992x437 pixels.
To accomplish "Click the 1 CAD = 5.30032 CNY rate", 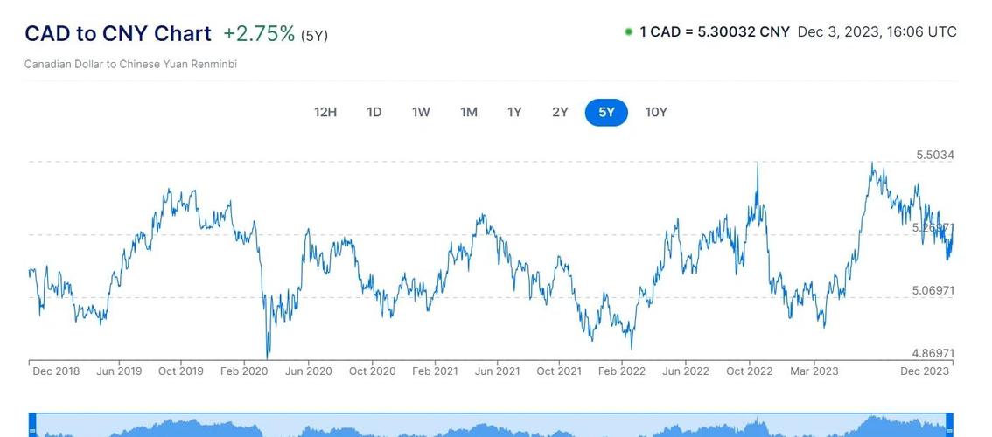I will (715, 32).
